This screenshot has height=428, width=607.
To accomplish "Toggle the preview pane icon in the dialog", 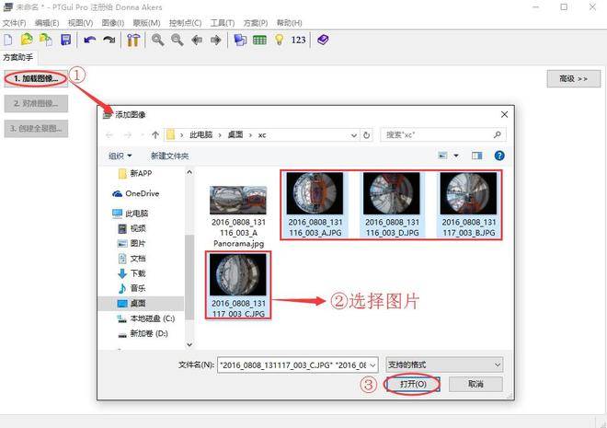I will 477,156.
